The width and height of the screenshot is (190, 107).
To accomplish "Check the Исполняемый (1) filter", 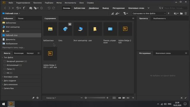I will (x=5, y=65).
